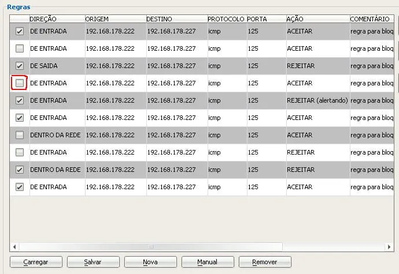The height and width of the screenshot is (274, 399).
Task: Click the Regras section title
Action: pos(19,7)
